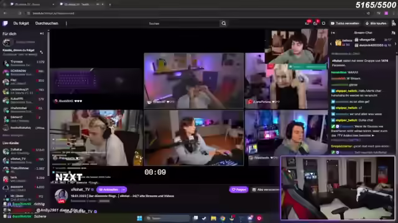Open the user avatar menu in Twitch header
The height and width of the screenshot is (223, 398).
[394, 24]
